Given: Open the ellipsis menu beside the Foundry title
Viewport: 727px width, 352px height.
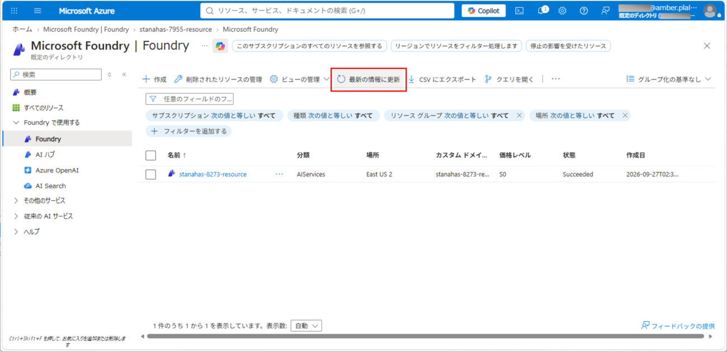Looking at the screenshot, I should [205, 46].
